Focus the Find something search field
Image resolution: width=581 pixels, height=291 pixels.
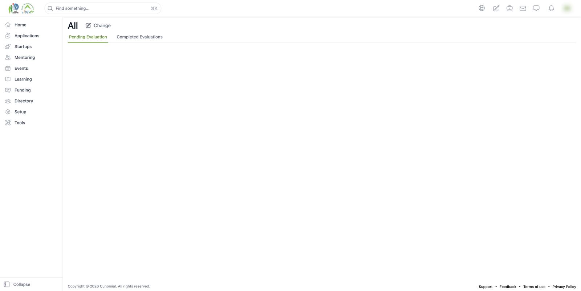(x=103, y=8)
